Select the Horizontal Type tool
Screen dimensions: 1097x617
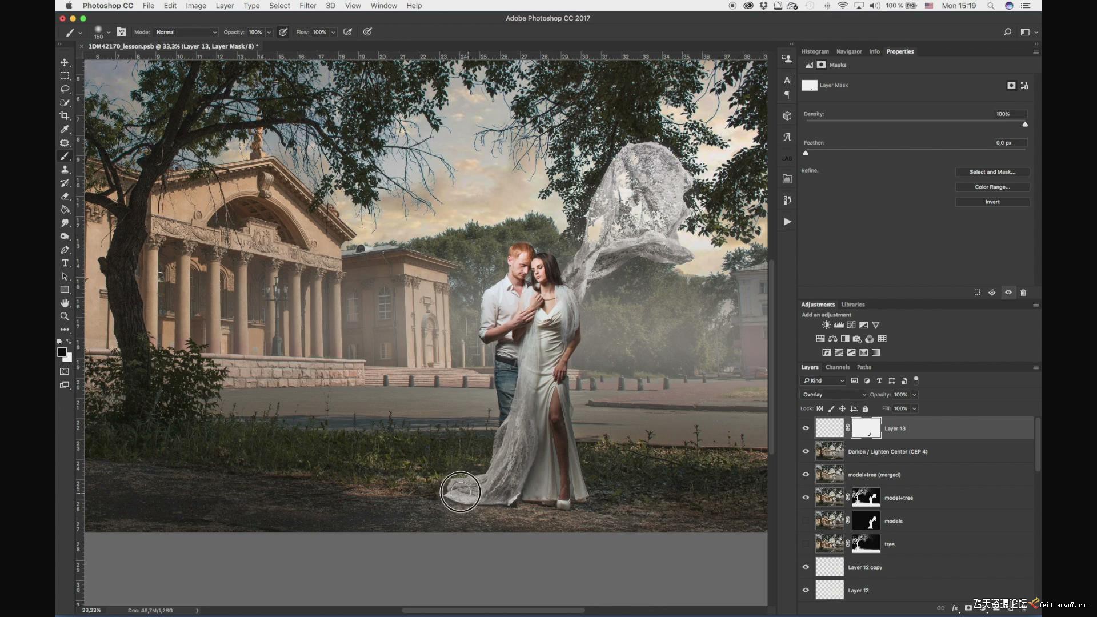click(x=65, y=263)
